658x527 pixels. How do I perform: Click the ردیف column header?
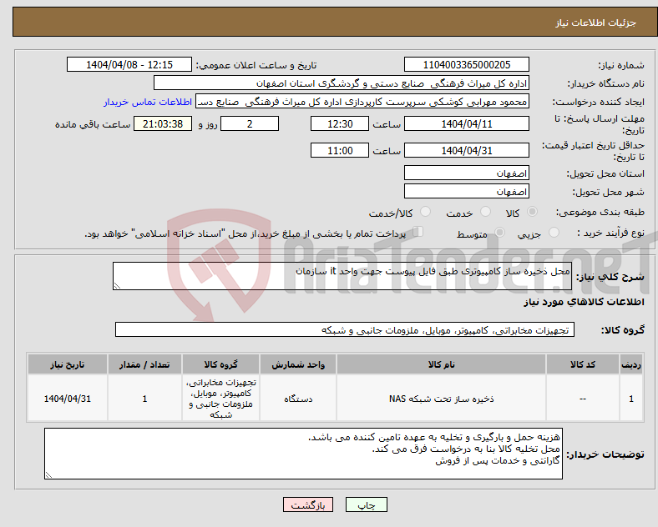[x=631, y=364]
